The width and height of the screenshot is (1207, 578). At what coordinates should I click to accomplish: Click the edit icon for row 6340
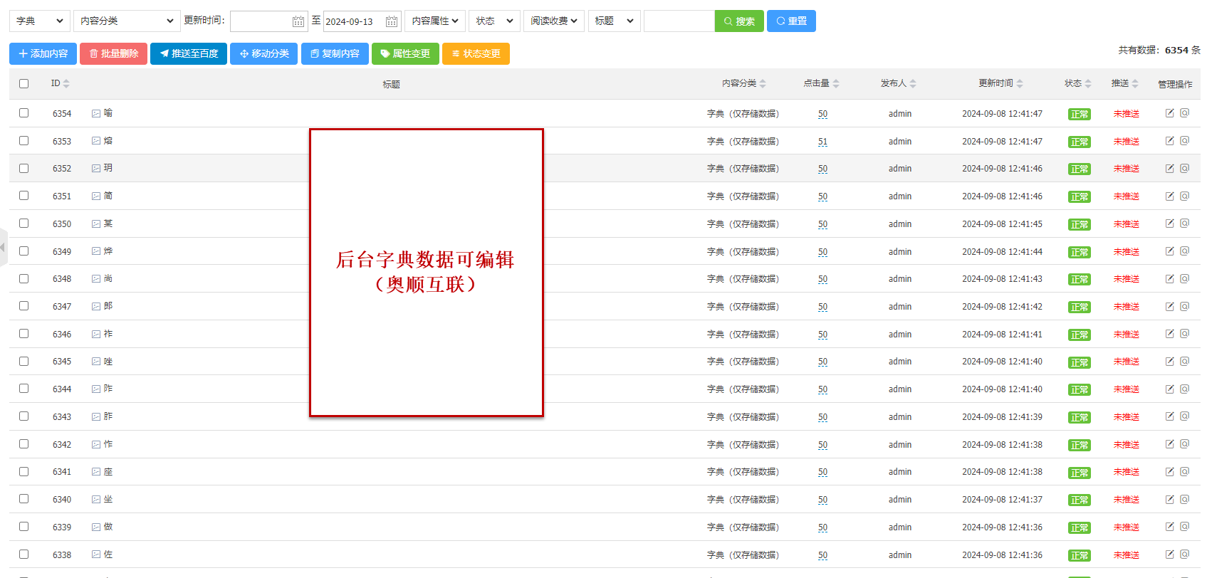[1169, 499]
